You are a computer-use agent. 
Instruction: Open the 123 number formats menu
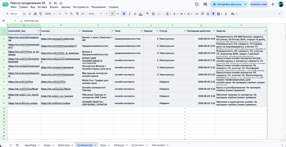(82, 14)
